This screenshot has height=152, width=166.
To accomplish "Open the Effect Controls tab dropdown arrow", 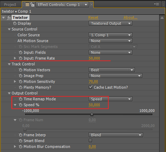I will pos(86,5).
